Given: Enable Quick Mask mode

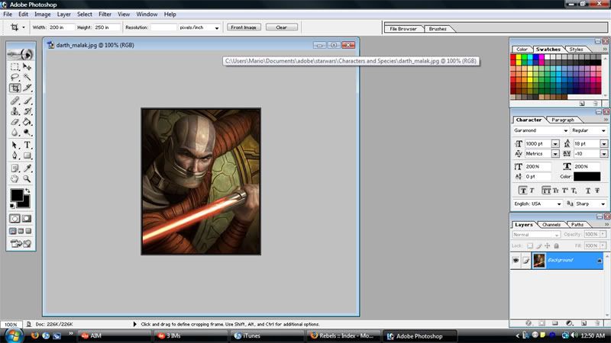Looking at the screenshot, I should click(x=27, y=219).
